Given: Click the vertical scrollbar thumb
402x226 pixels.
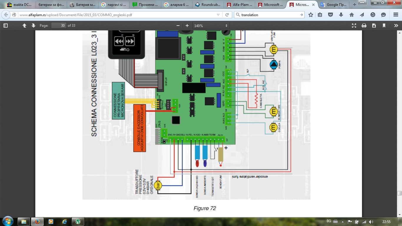Looking at the screenshot, I should tap(399, 193).
